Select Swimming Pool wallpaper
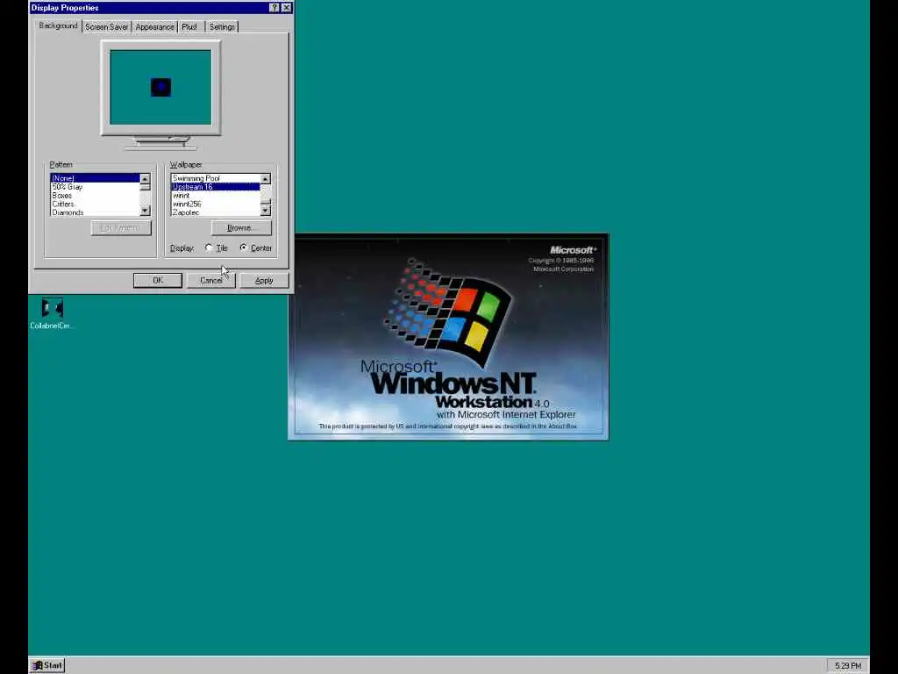This screenshot has height=674, width=898. [216, 178]
